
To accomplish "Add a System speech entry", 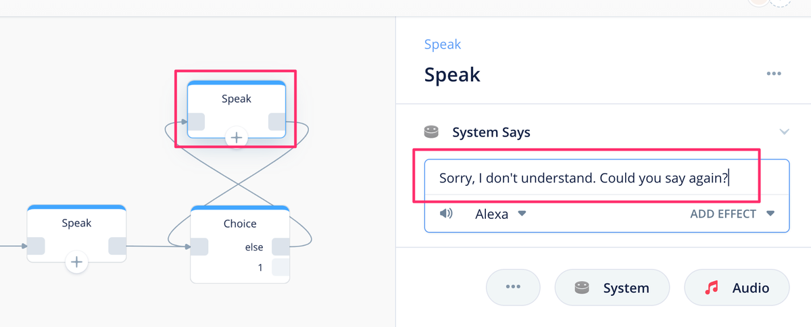I will tap(612, 288).
